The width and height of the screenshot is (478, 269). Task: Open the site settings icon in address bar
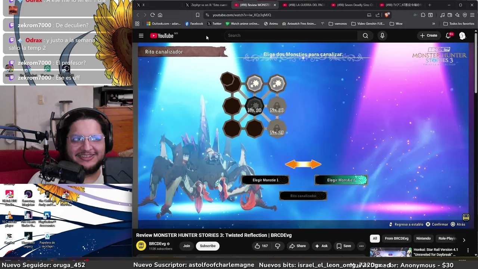pyautogui.click(x=207, y=15)
